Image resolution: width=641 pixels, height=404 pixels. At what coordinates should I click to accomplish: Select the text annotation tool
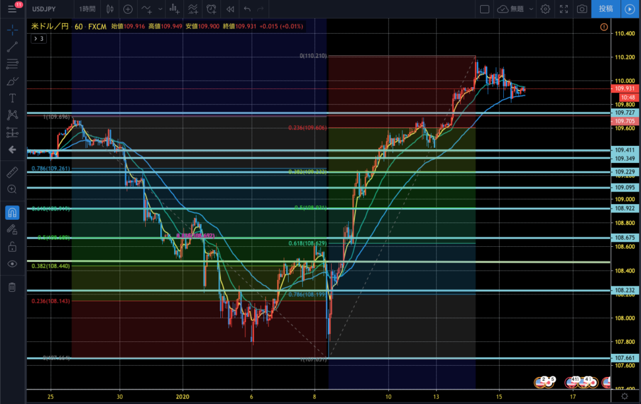pos(13,98)
